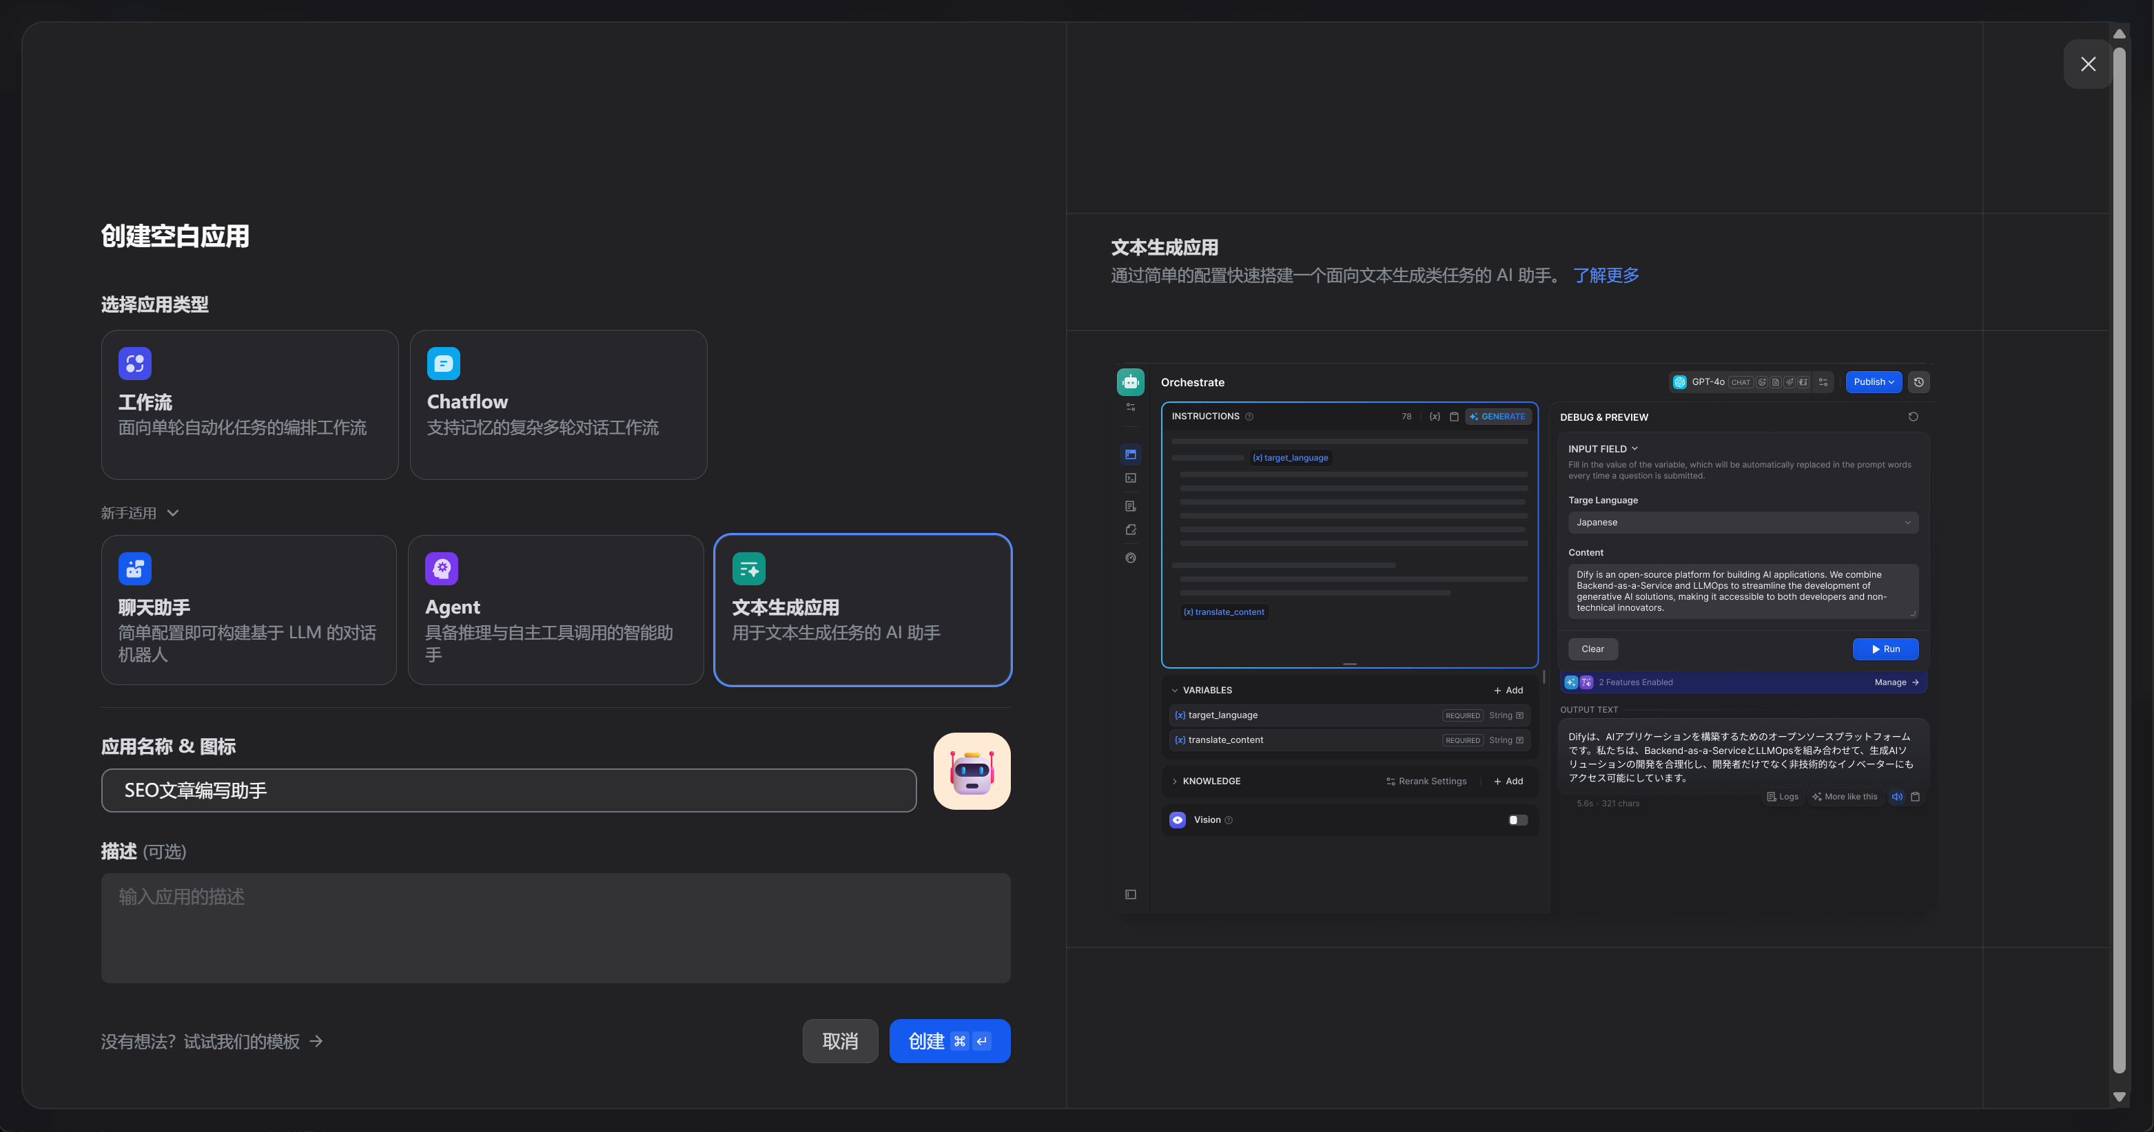Screen dimensions: 2154x1132
Task: Collapse the INPUT FIELD chevron
Action: pos(1634,449)
